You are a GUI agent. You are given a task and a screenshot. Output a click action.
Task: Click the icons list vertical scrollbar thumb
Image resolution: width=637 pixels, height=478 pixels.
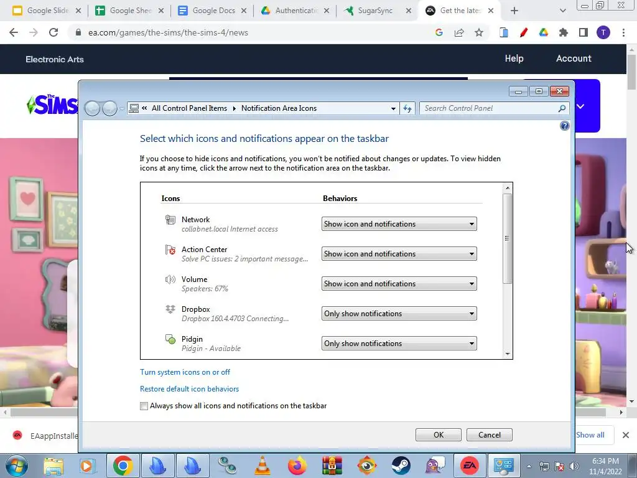[x=507, y=238]
